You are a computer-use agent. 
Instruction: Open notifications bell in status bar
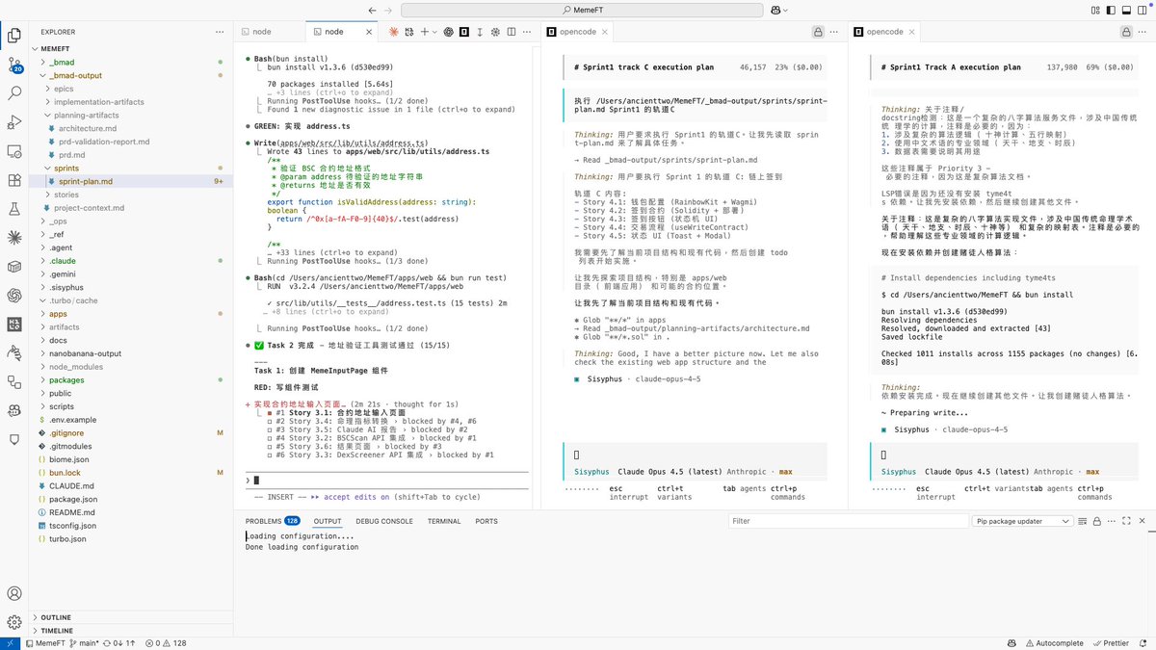pyautogui.click(x=1142, y=642)
